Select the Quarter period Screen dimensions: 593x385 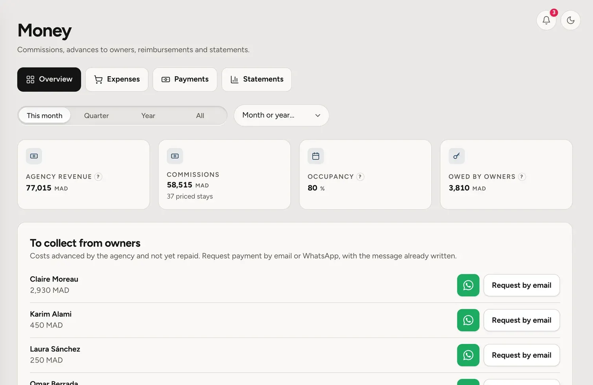click(96, 115)
